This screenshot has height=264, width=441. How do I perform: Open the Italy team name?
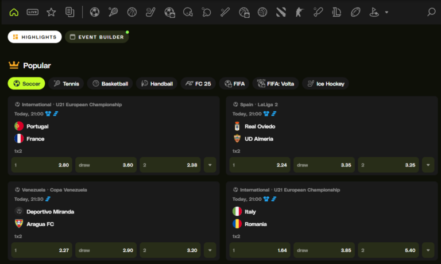click(250, 212)
